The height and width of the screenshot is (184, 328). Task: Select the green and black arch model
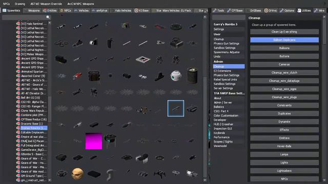[126, 26]
